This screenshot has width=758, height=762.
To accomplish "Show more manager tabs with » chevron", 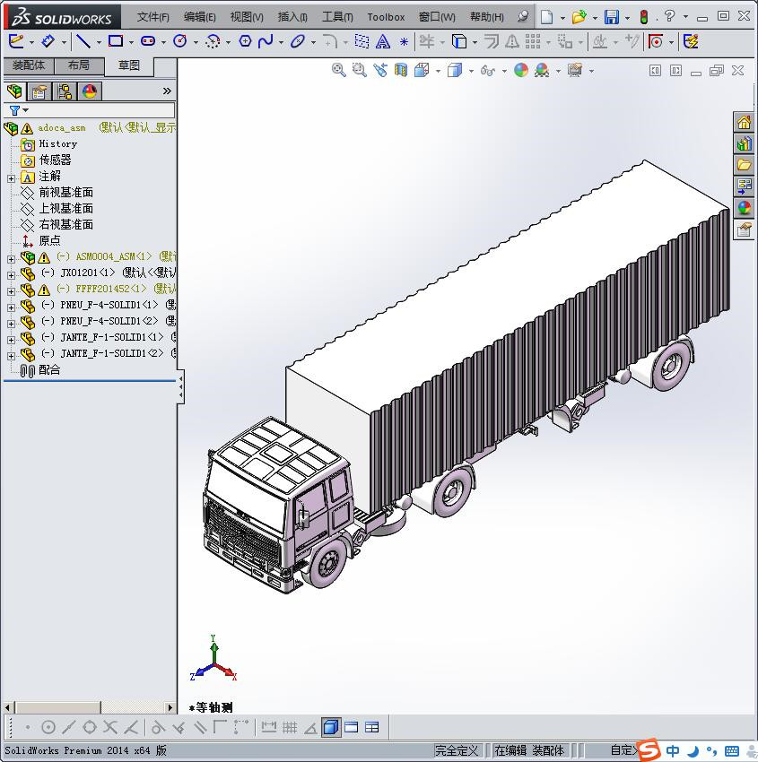I will [167, 91].
